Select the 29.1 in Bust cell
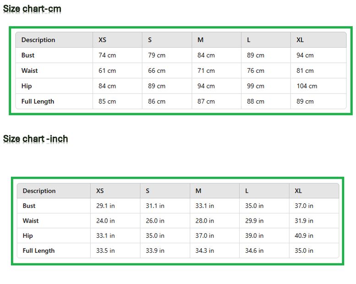The width and height of the screenshot is (356, 284). [105, 206]
